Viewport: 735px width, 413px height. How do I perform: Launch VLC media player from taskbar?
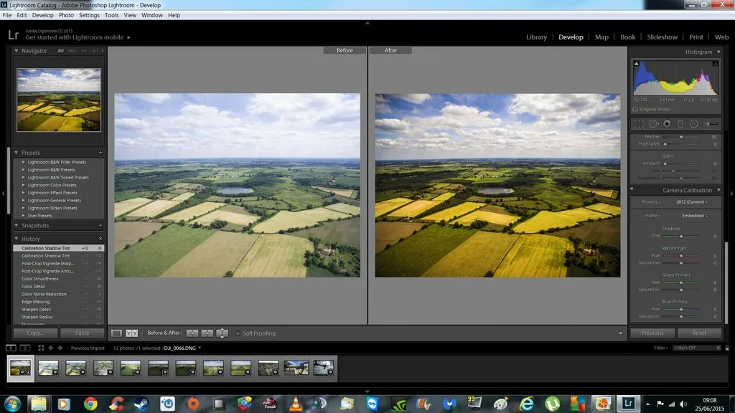(295, 403)
